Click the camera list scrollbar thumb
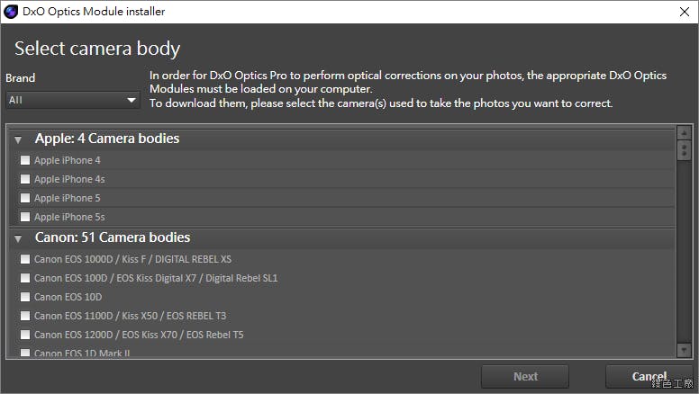699x394 pixels. [x=684, y=150]
